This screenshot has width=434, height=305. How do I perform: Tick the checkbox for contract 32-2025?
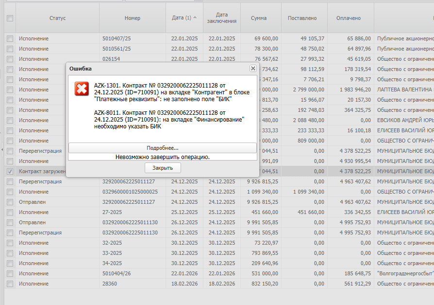point(10,243)
